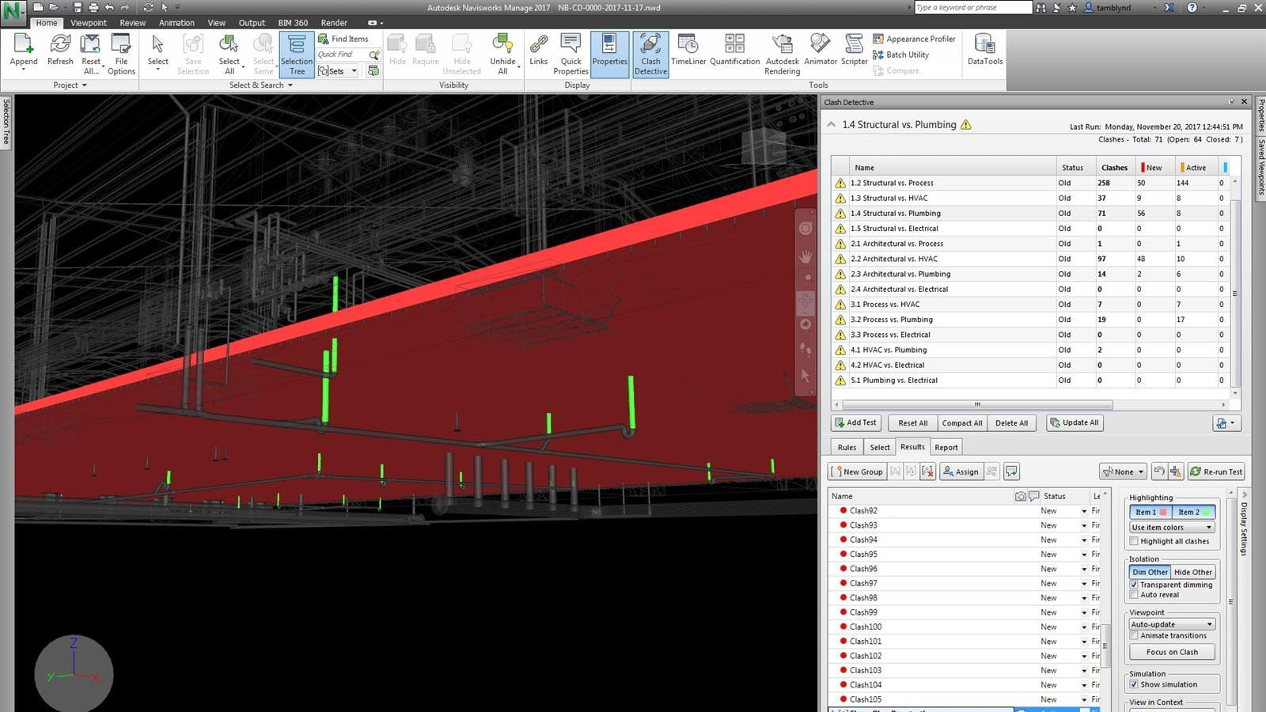
Task: Expand the Auto-update viewpoint dropdown
Action: click(1172, 624)
